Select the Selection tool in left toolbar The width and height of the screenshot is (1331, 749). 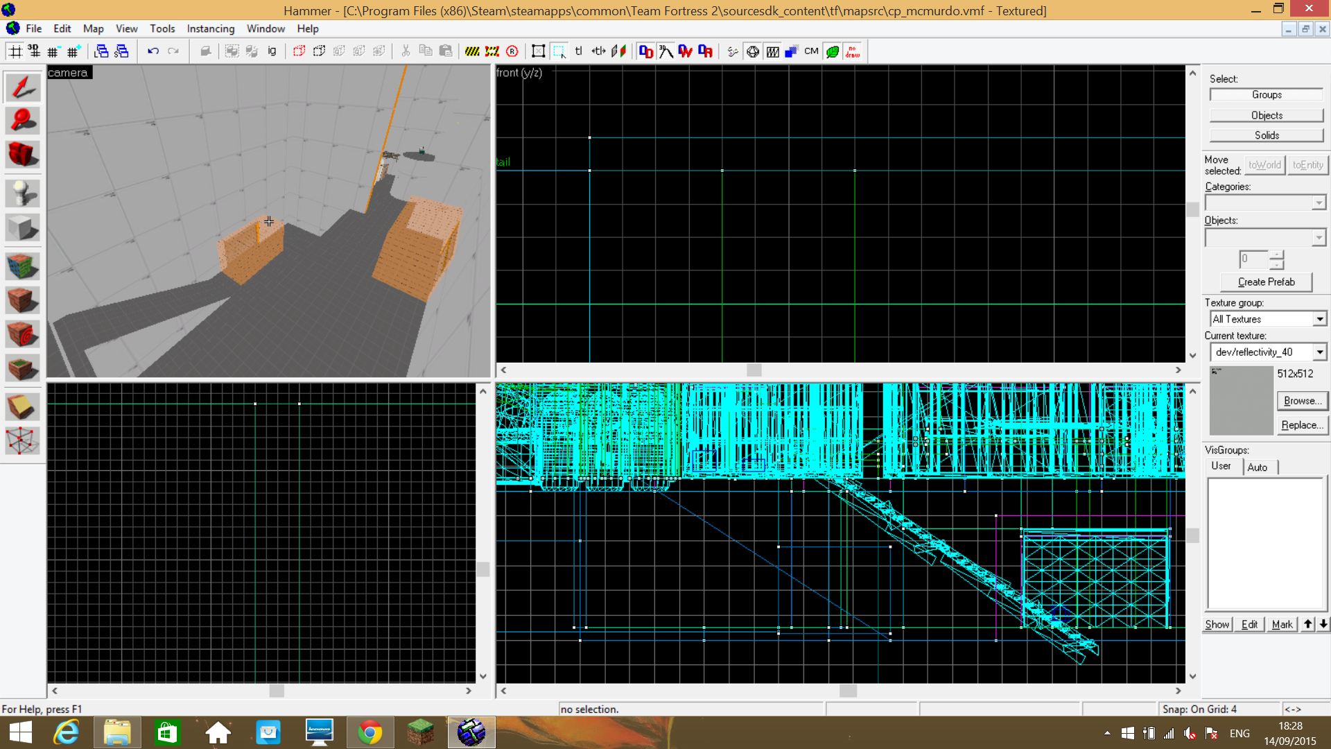pos(22,87)
